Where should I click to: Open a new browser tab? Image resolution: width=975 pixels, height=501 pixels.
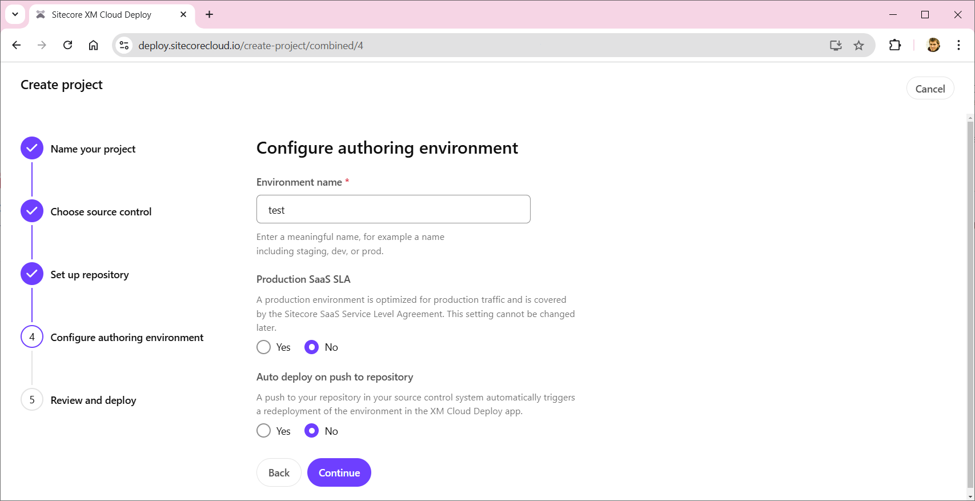[x=210, y=15]
